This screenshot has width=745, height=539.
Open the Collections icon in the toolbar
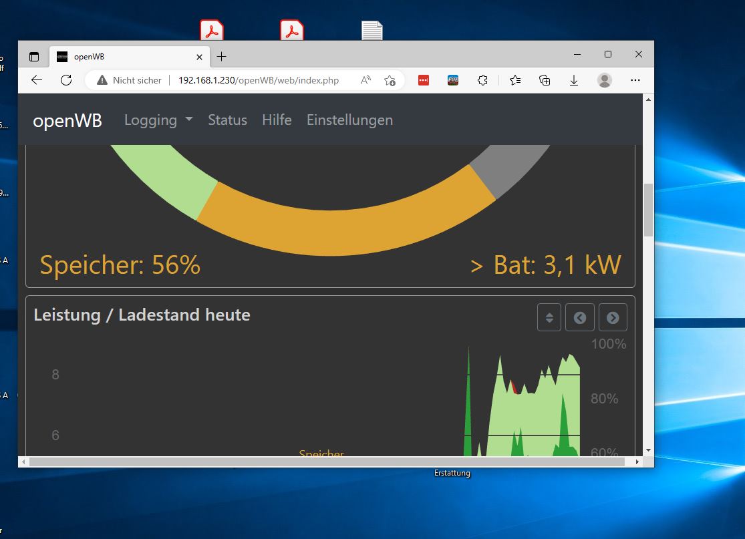tap(545, 80)
